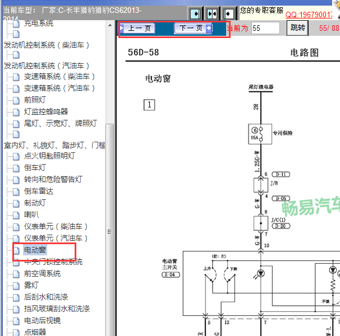
Task: Click the page icon beside 仪表单元（汽油车）
Action: coord(16,239)
